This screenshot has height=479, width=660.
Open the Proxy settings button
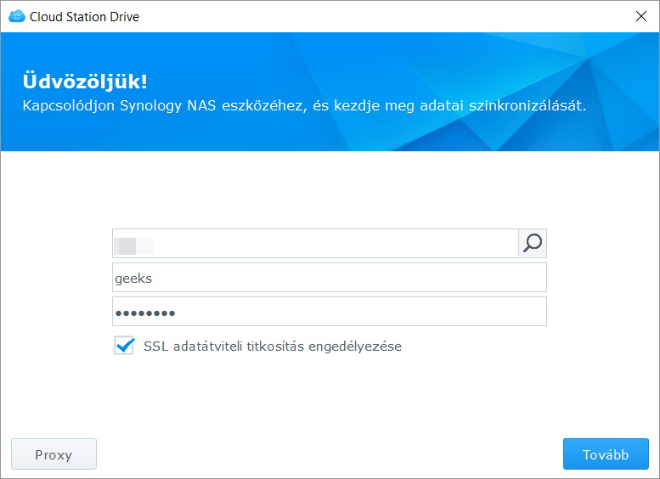click(x=54, y=454)
